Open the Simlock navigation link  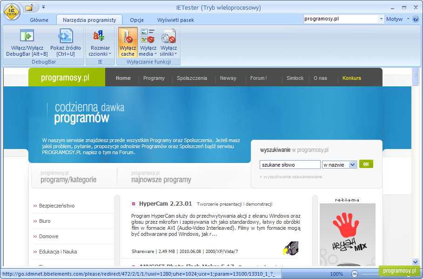(295, 78)
